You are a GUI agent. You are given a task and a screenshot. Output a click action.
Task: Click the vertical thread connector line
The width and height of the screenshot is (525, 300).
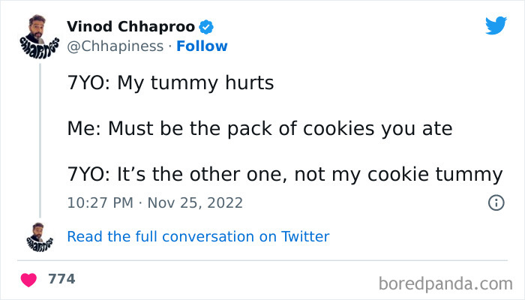tap(40, 141)
